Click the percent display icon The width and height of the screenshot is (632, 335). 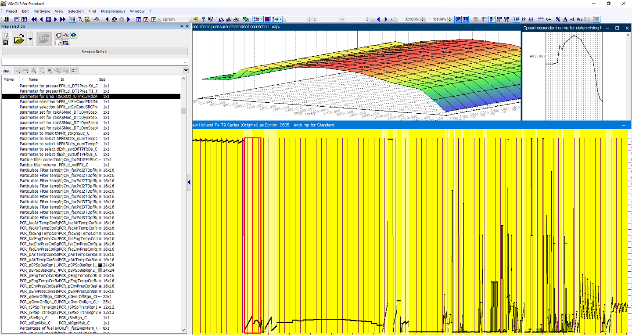coord(558,19)
